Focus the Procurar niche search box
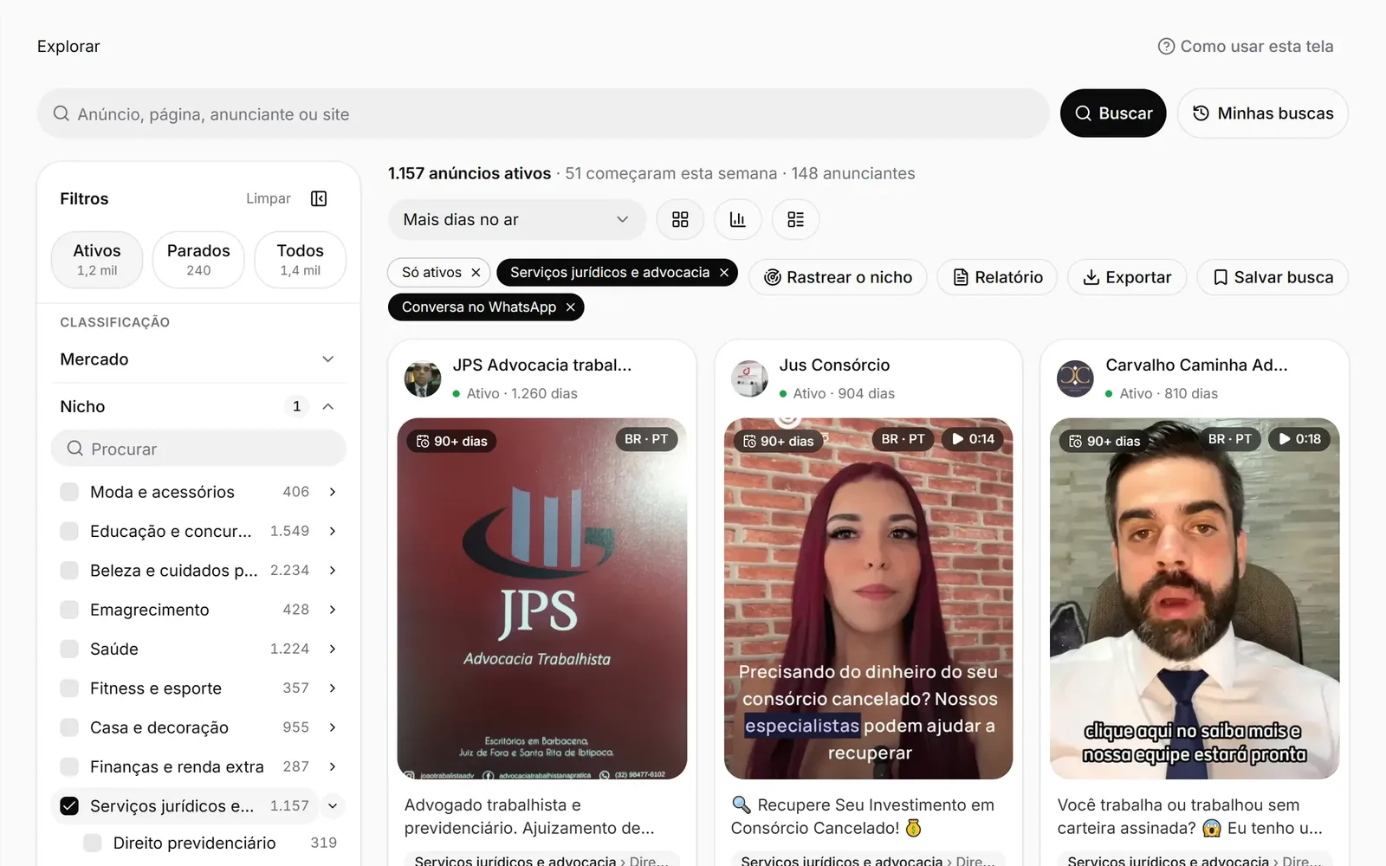 pos(198,449)
